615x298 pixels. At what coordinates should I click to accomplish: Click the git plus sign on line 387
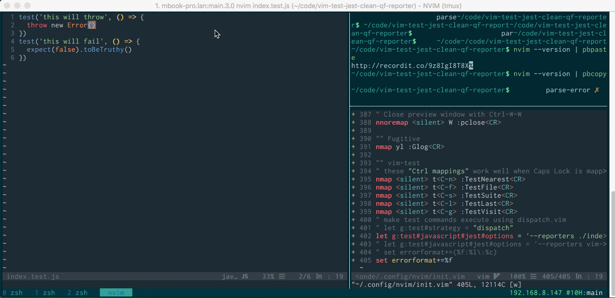tap(353, 115)
